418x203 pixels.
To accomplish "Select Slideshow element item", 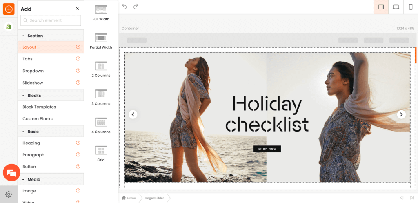I will click(33, 83).
